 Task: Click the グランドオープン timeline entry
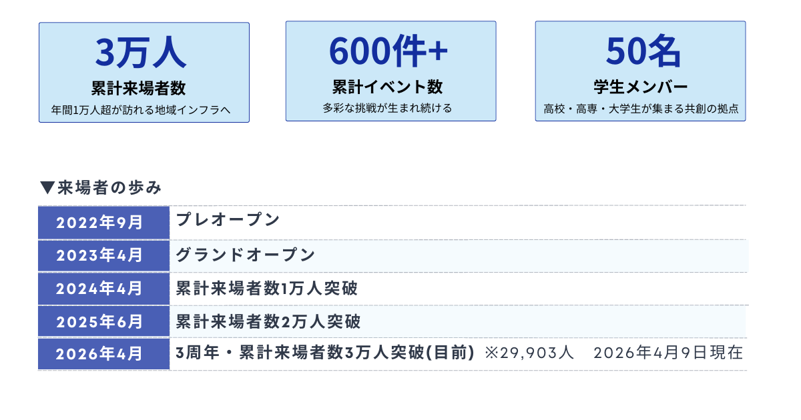245,254
